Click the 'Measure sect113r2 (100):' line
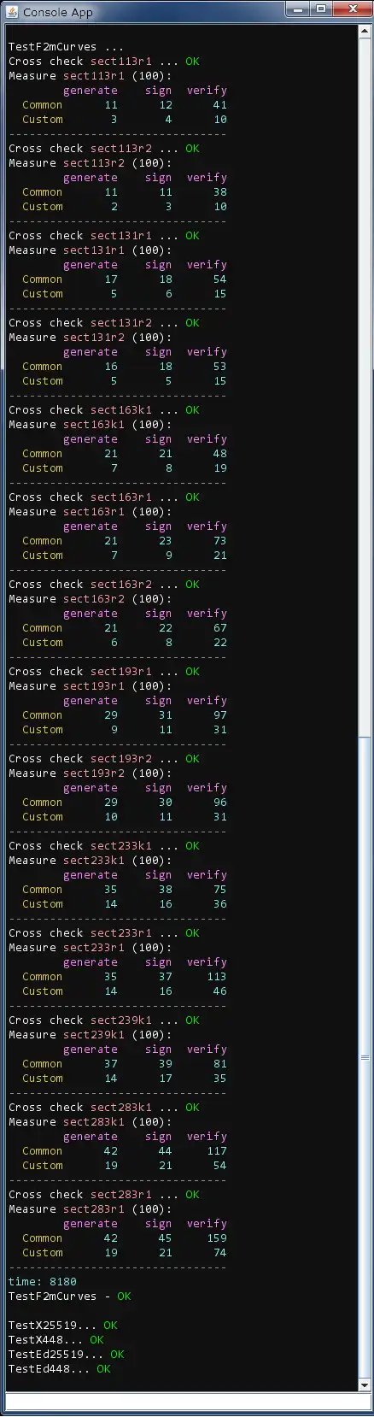The width and height of the screenshot is (374, 1417). pos(91,163)
